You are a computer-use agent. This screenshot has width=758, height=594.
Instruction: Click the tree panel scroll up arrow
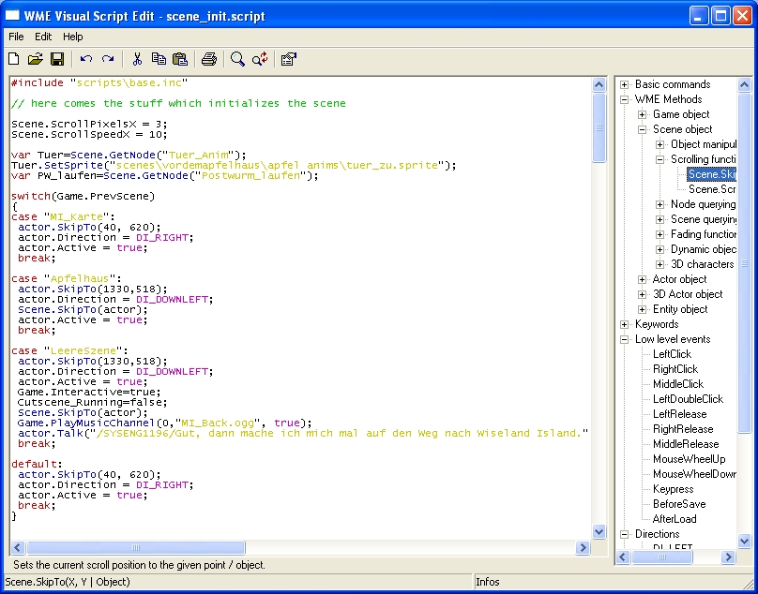coord(744,85)
